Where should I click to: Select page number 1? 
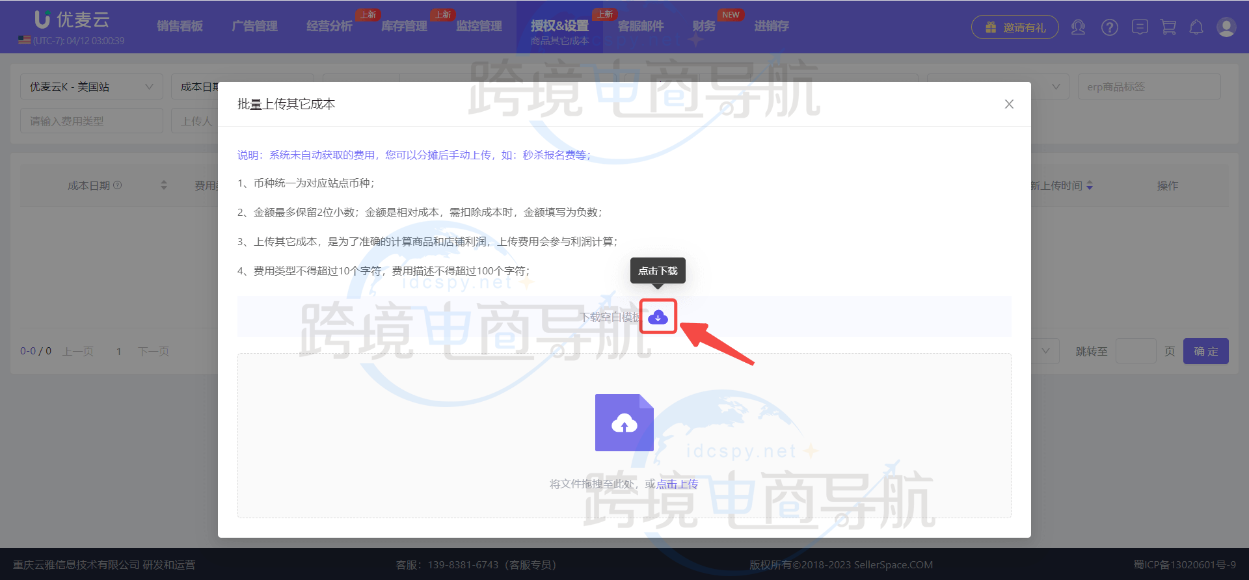pyautogui.click(x=119, y=351)
